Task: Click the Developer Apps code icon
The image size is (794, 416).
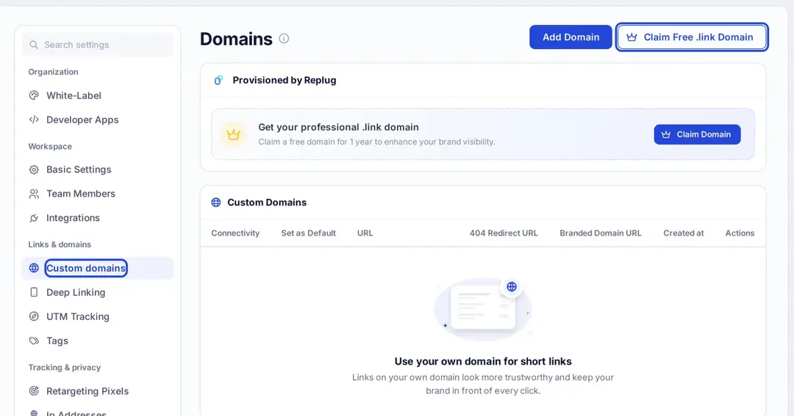Action: tap(34, 120)
